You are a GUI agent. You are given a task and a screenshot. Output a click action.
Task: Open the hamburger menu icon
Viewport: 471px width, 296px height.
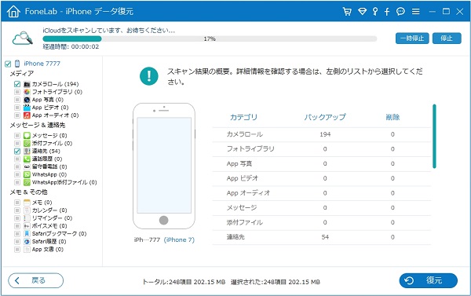[416, 12]
